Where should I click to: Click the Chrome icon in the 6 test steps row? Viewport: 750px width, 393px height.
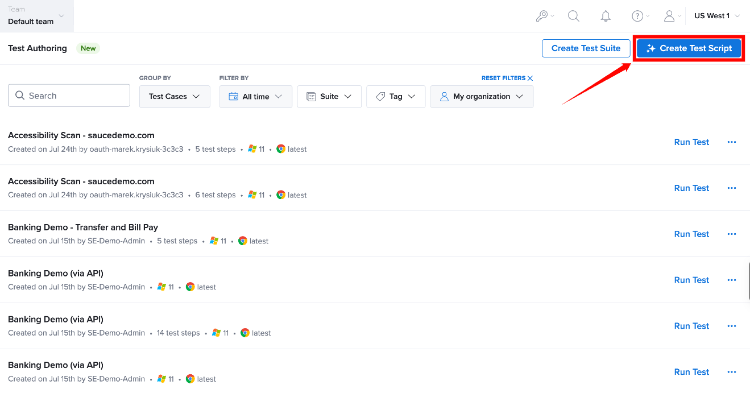click(281, 195)
